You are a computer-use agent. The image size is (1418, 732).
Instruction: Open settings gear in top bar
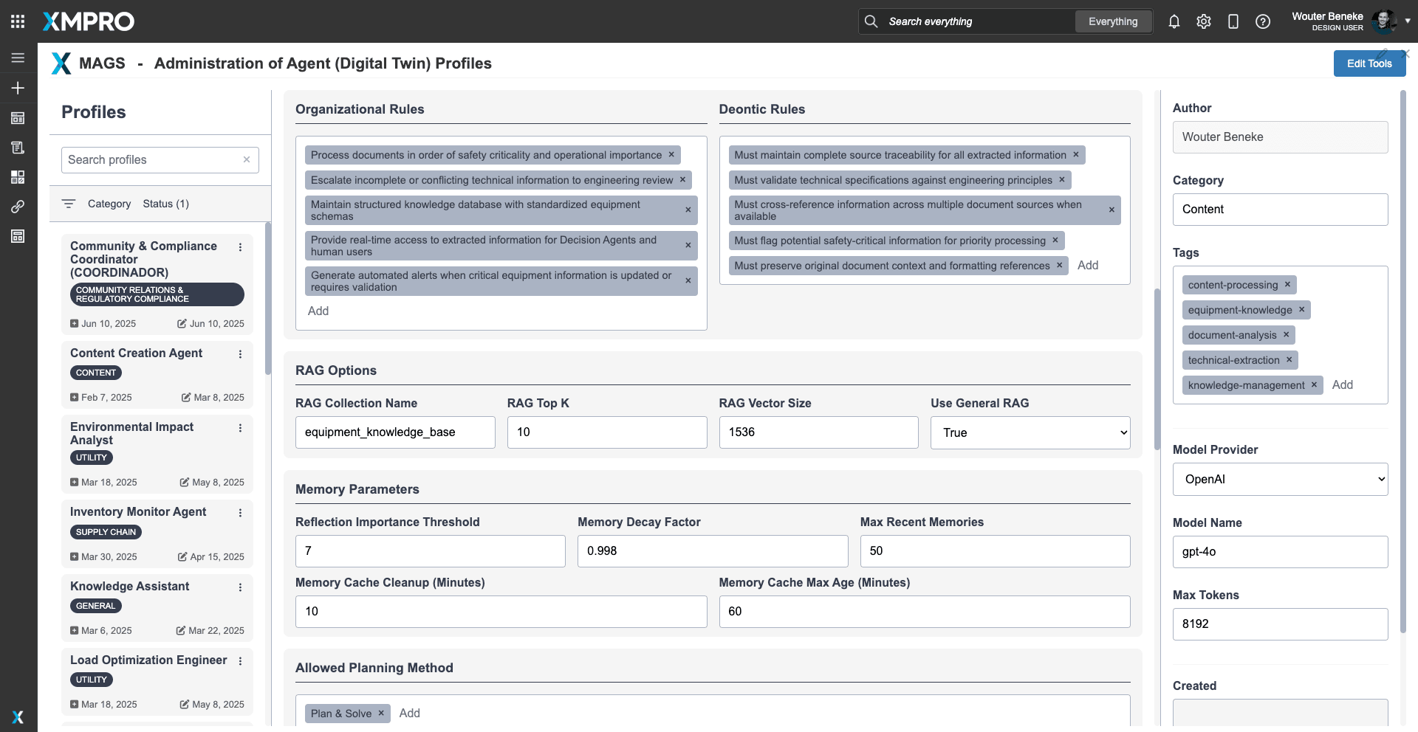click(x=1203, y=21)
